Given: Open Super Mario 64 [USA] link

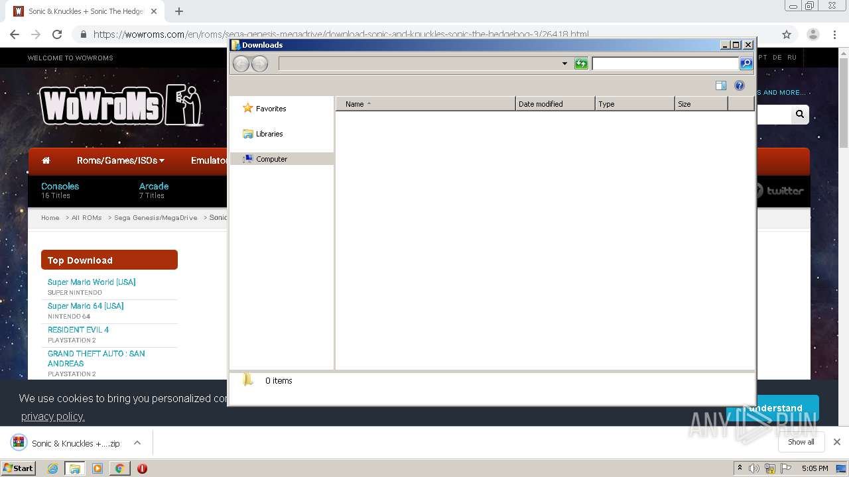Looking at the screenshot, I should coord(86,306).
